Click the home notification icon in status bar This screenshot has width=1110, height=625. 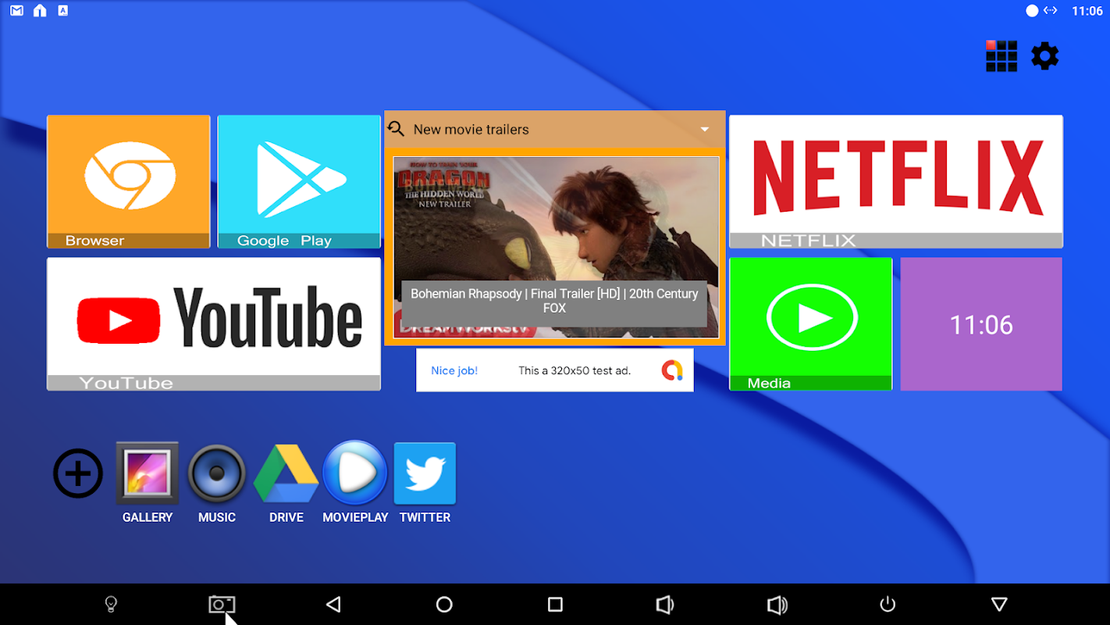tap(40, 11)
